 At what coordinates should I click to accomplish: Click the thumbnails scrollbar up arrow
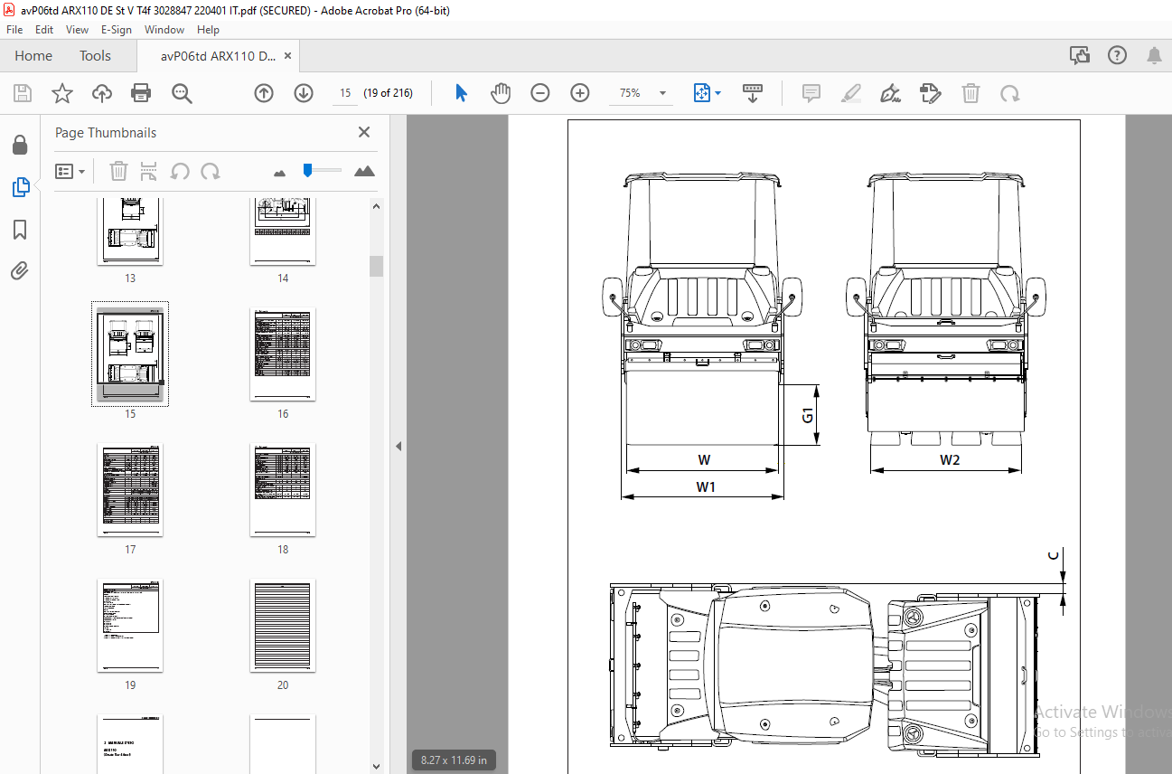coord(377,206)
